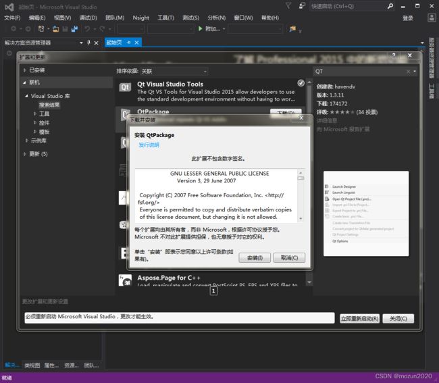The image size is (439, 383).
Task: Clear the QT search box text
Action: 408,72
